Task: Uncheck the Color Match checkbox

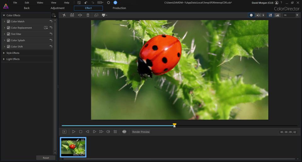Action: click(x=8, y=21)
